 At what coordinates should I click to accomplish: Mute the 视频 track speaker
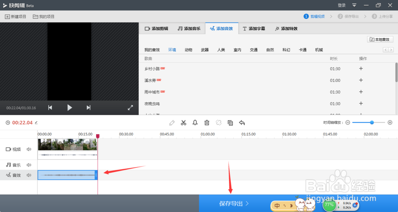(29, 150)
